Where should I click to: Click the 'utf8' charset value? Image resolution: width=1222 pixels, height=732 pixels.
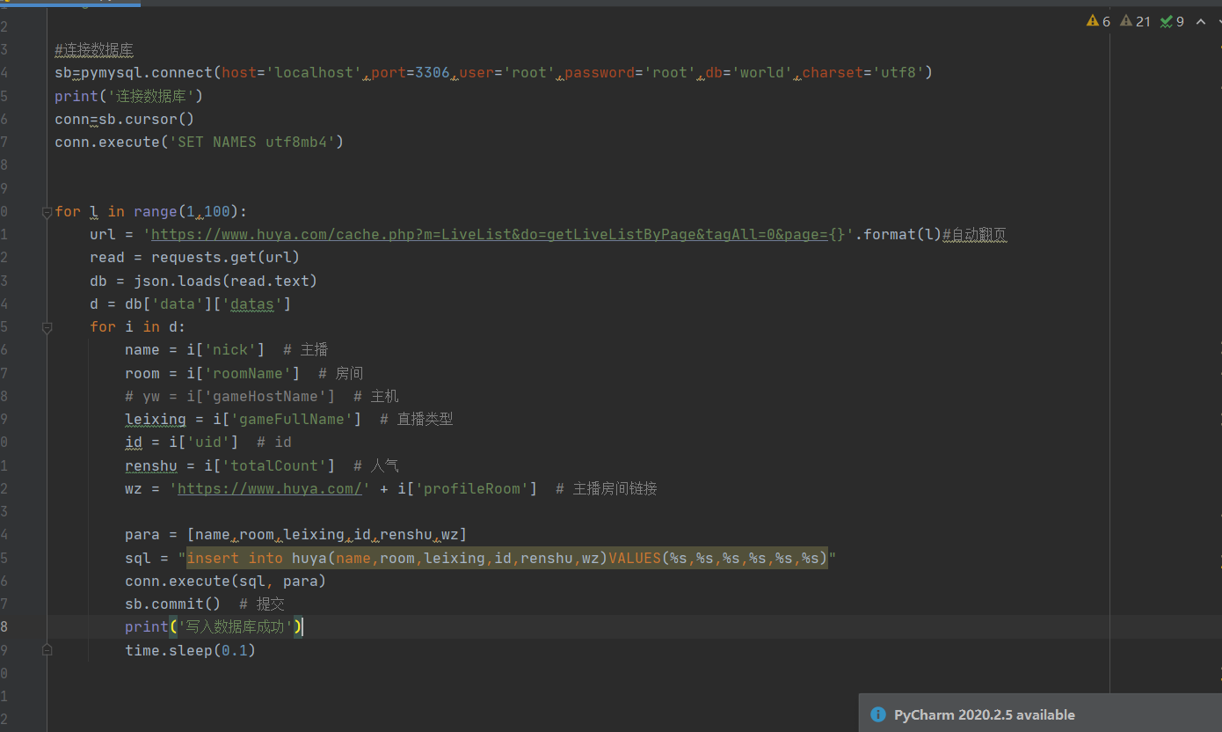pyautogui.click(x=898, y=72)
